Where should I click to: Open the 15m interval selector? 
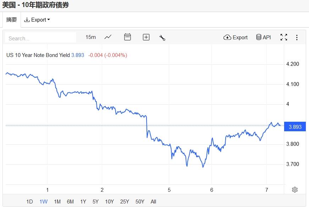(90, 37)
